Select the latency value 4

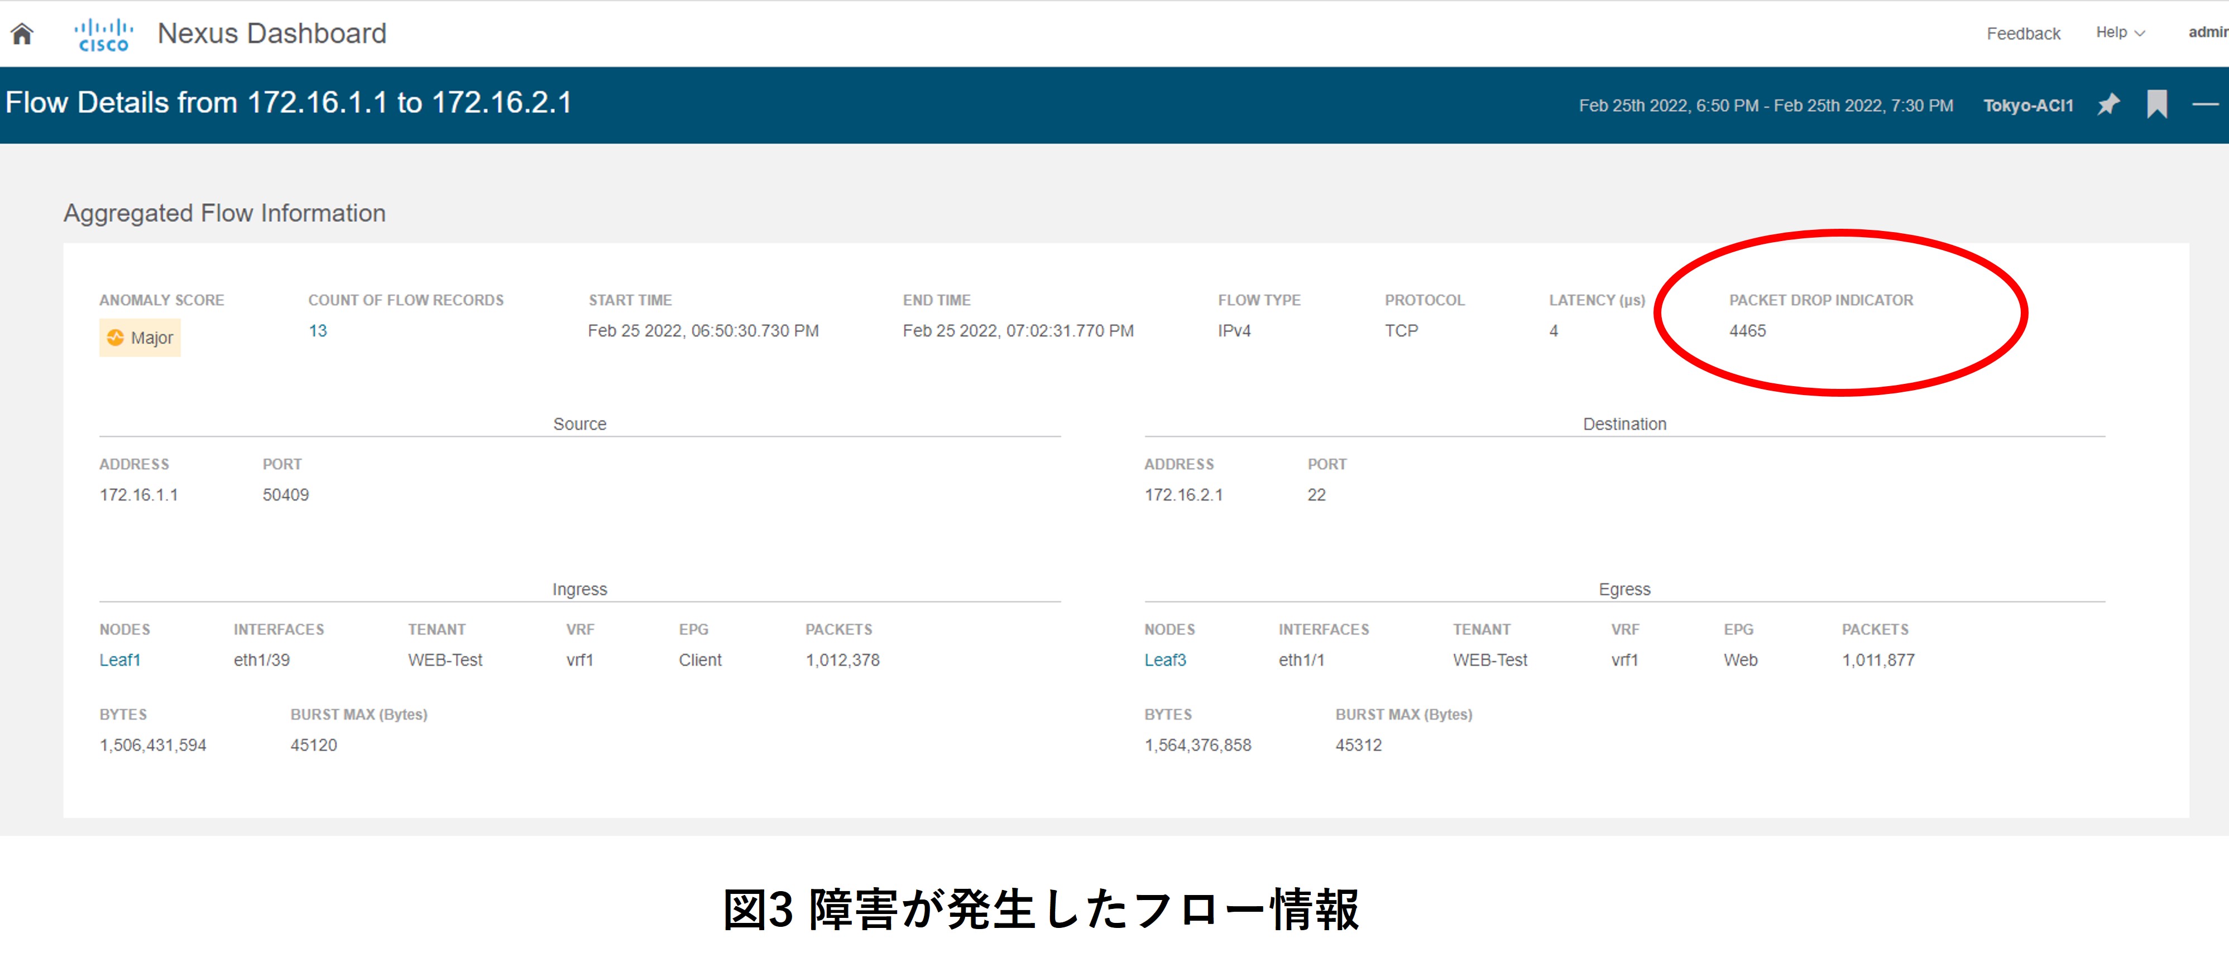tap(1553, 331)
